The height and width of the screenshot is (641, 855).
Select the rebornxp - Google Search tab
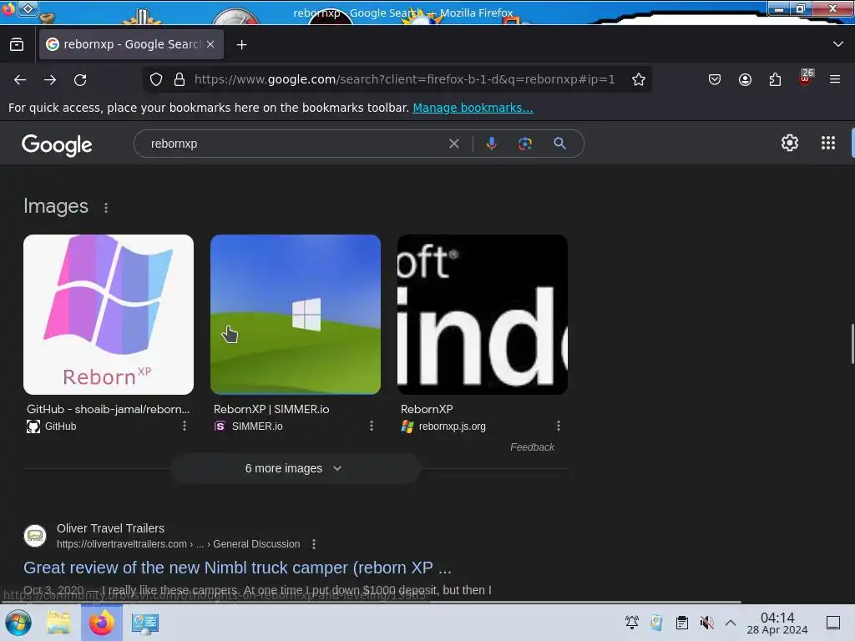(x=131, y=44)
